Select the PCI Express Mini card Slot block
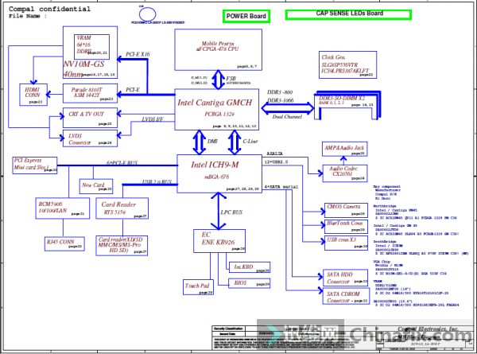477x354 pixels. pyautogui.click(x=35, y=165)
